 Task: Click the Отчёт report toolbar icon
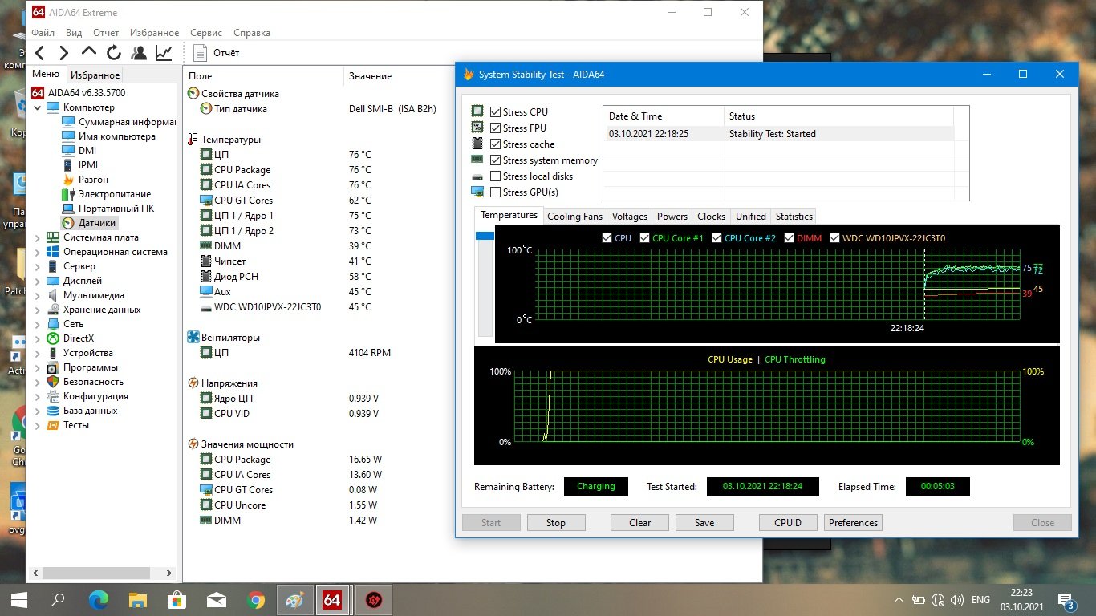pos(201,53)
